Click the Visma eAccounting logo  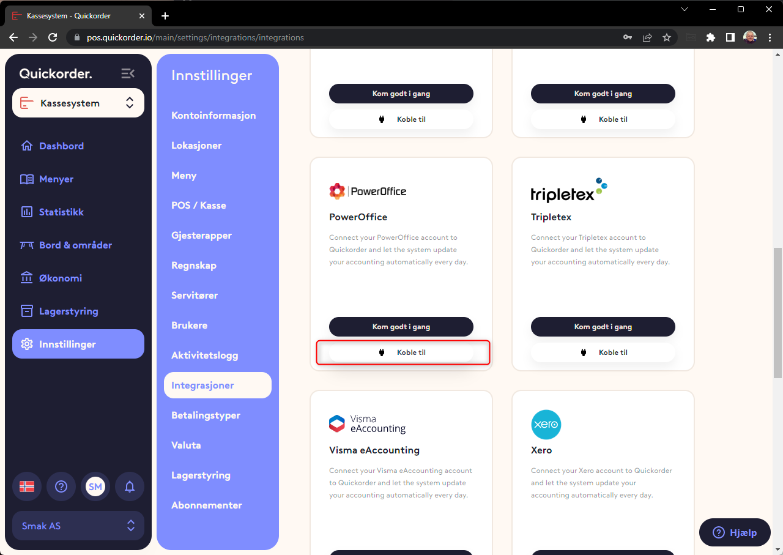368,423
